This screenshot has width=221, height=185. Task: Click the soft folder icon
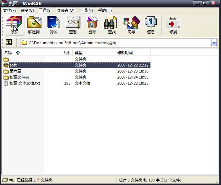click(6, 65)
